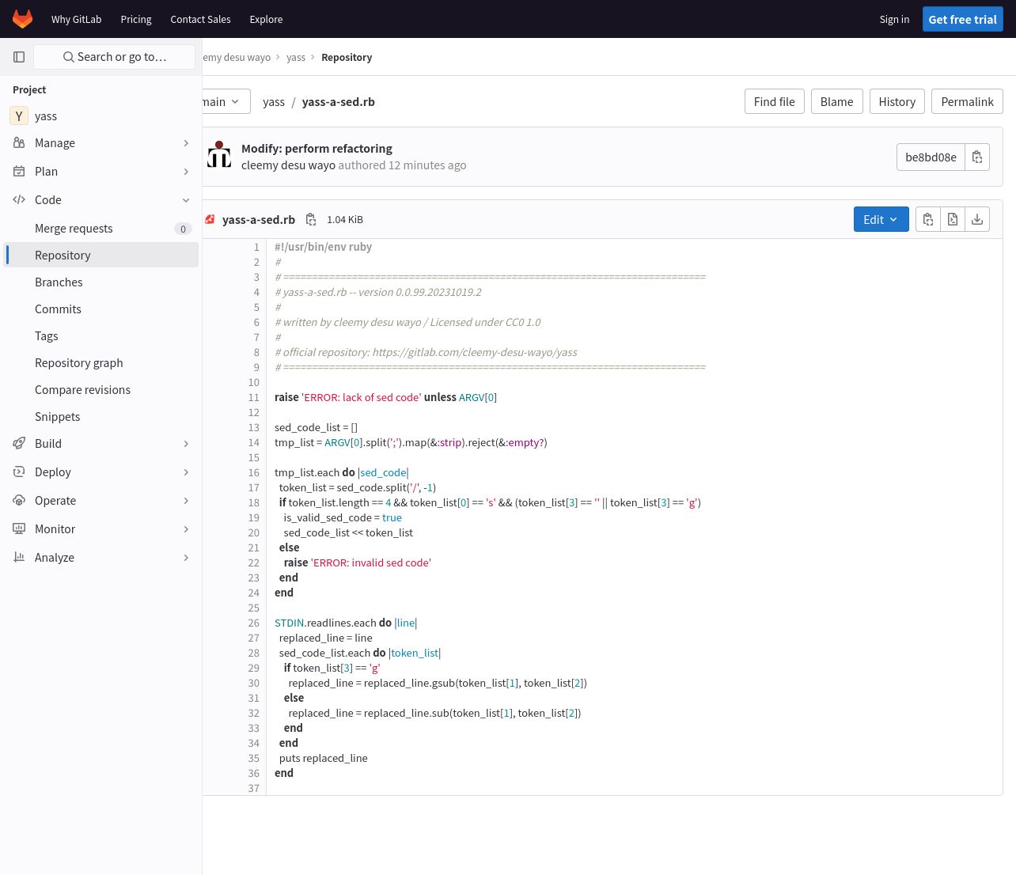
Task: Click the "raise 'ERROR: invalid sed code'" code line
Action: 358,562
